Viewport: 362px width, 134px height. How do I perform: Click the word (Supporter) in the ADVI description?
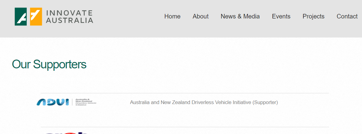(x=265, y=102)
